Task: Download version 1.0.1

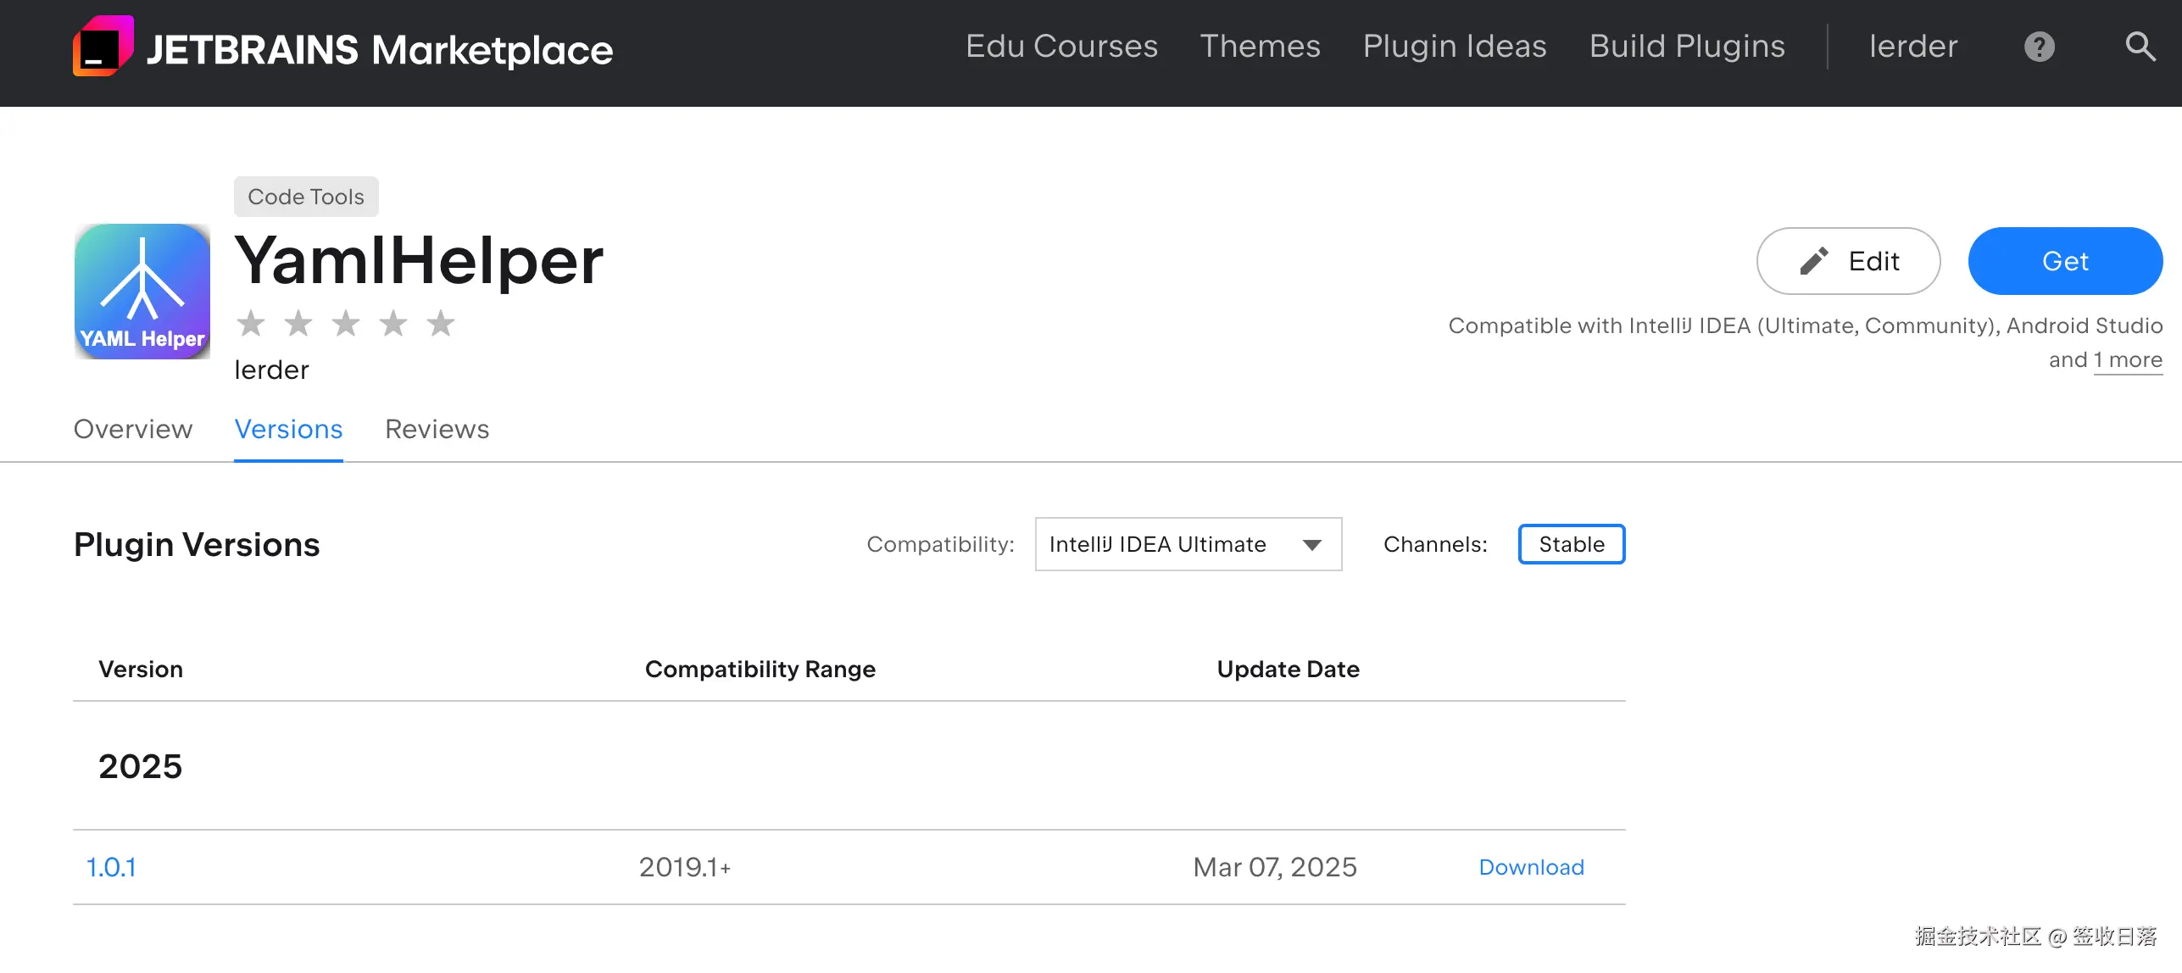Action: (1531, 867)
